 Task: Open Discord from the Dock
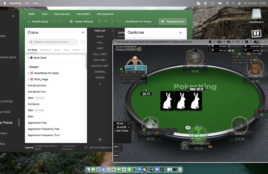click(157, 169)
